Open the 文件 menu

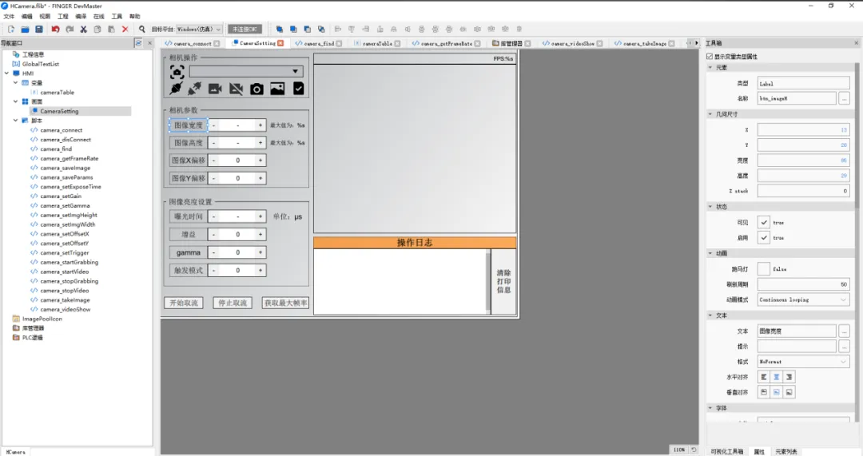point(9,17)
